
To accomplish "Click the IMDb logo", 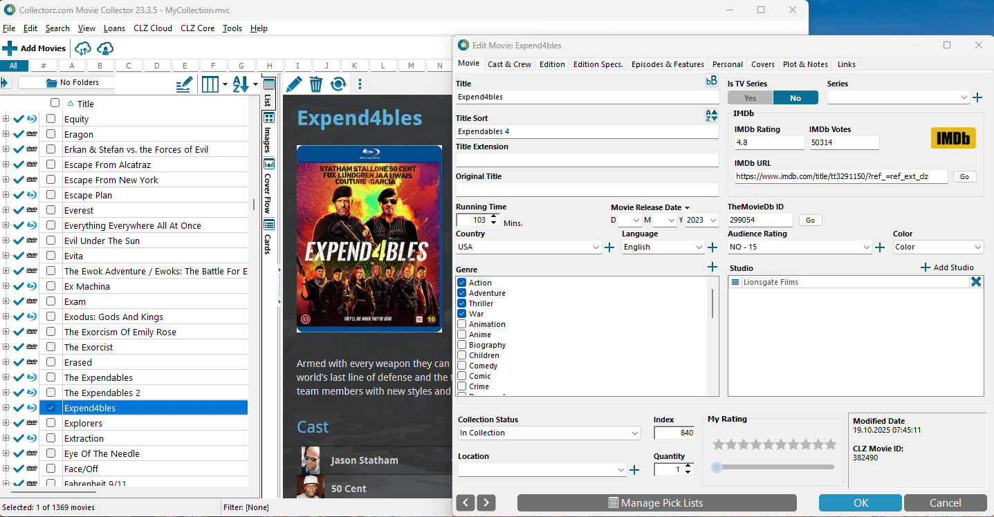I will (952, 138).
